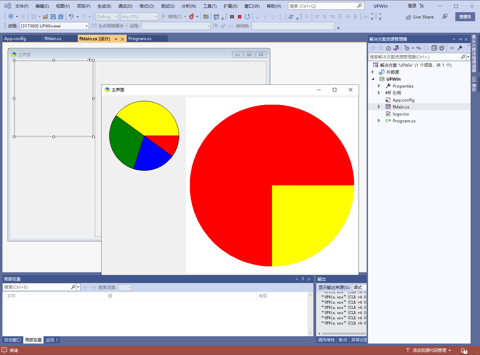
Task: Pin the Solution Explorer panel
Action: (460, 39)
